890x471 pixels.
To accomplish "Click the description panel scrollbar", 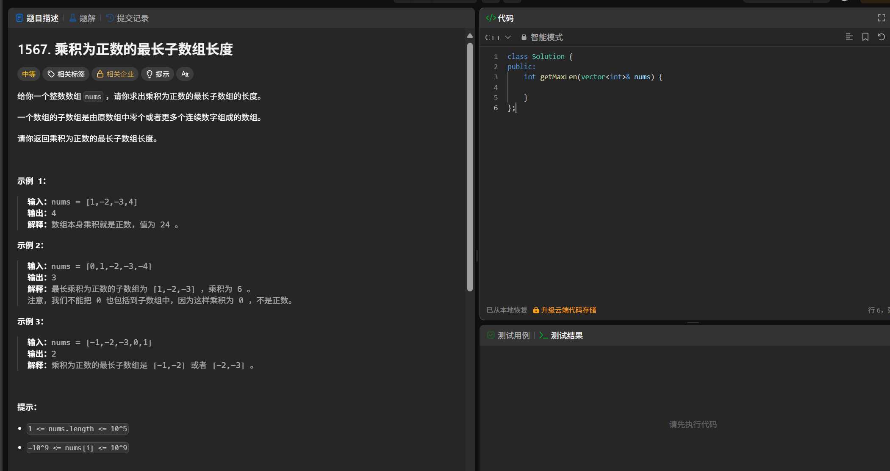I will pyautogui.click(x=470, y=167).
